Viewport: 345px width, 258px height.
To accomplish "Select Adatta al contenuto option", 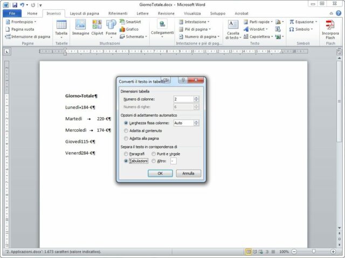I will tap(126, 131).
